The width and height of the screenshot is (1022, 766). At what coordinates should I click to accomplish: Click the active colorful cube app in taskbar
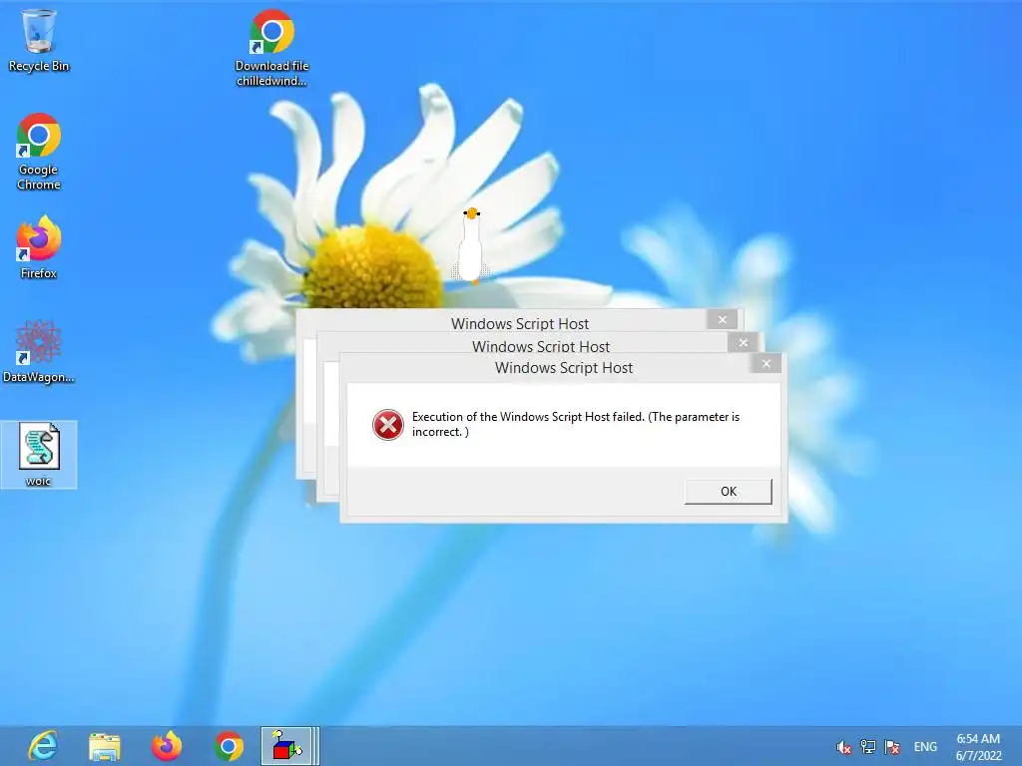[x=290, y=746]
